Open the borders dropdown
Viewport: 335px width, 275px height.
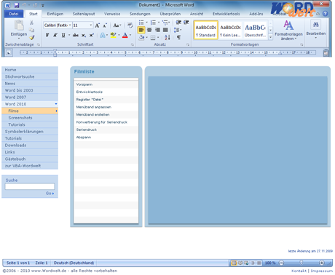click(158, 37)
